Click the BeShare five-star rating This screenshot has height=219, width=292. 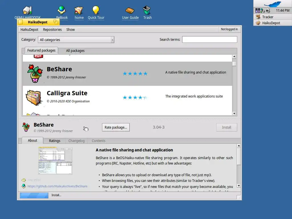click(135, 74)
